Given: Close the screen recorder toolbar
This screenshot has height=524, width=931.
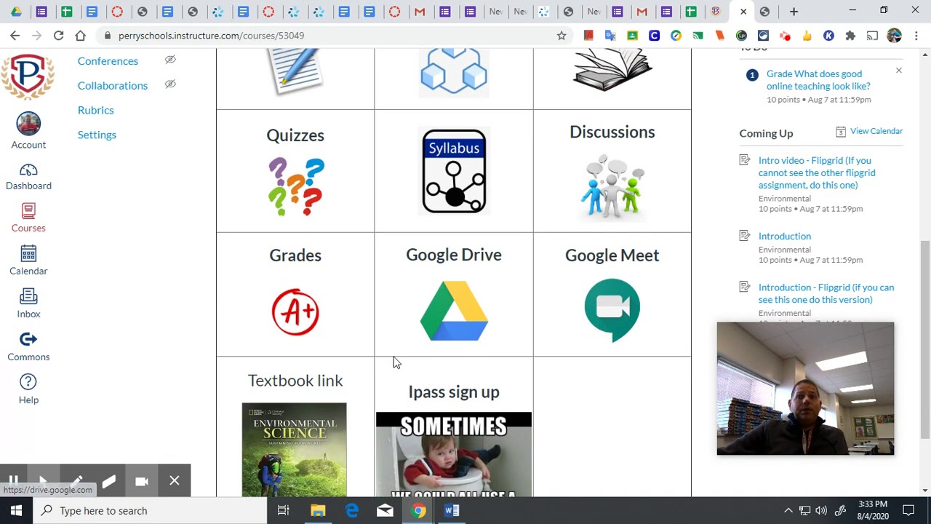Looking at the screenshot, I should pyautogui.click(x=175, y=481).
